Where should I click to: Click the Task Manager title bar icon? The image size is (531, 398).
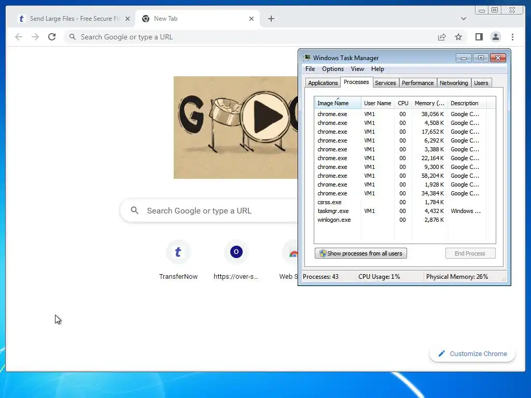(307, 58)
